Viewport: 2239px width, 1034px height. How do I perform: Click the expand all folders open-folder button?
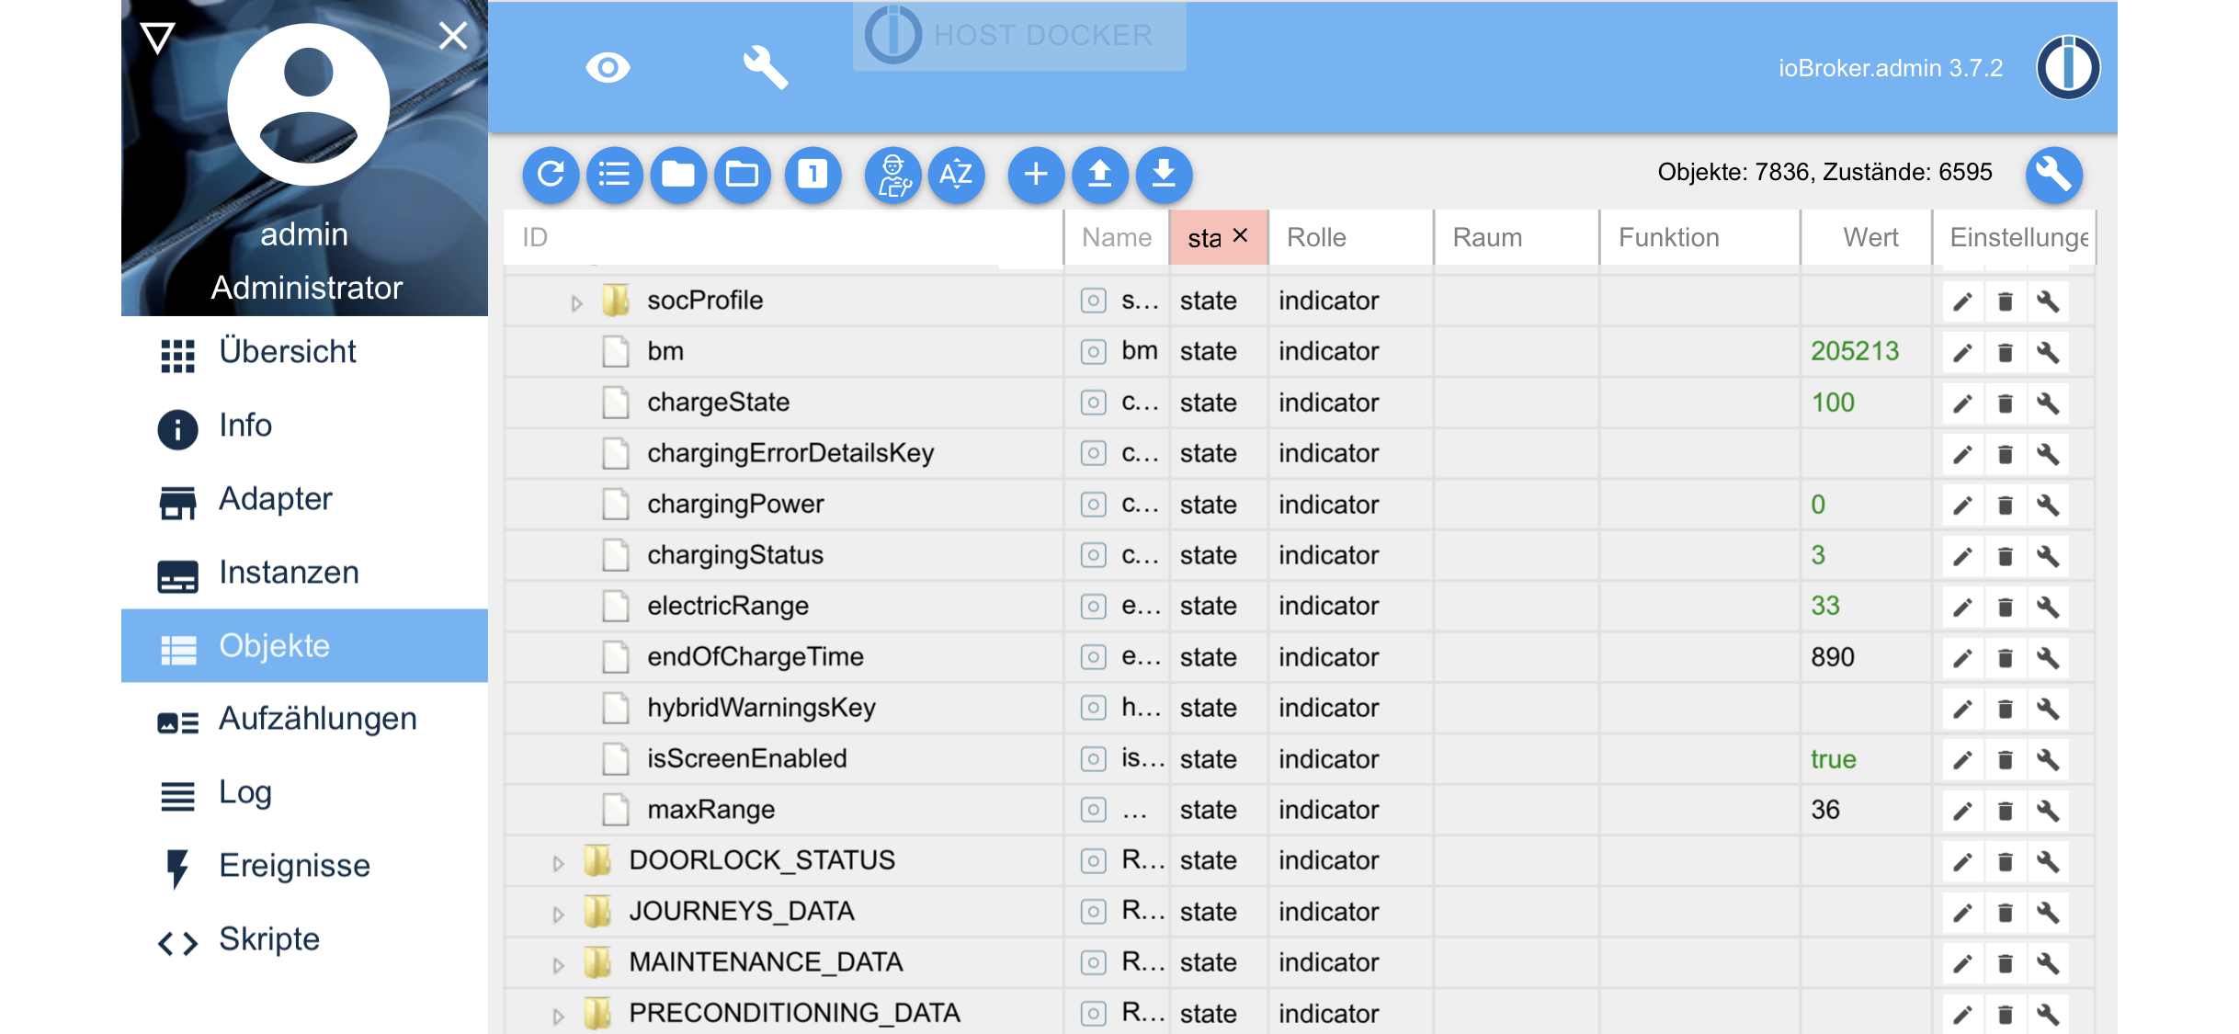click(742, 174)
